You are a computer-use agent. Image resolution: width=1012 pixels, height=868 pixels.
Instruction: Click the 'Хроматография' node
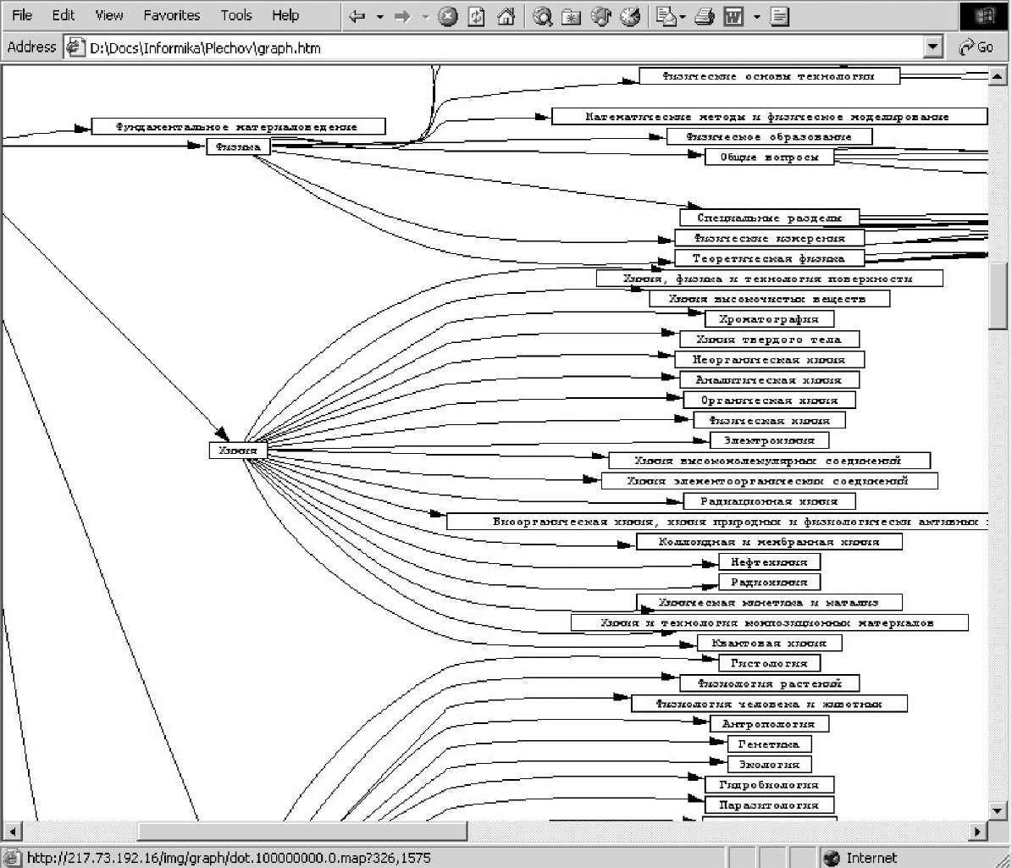pyautogui.click(x=769, y=318)
